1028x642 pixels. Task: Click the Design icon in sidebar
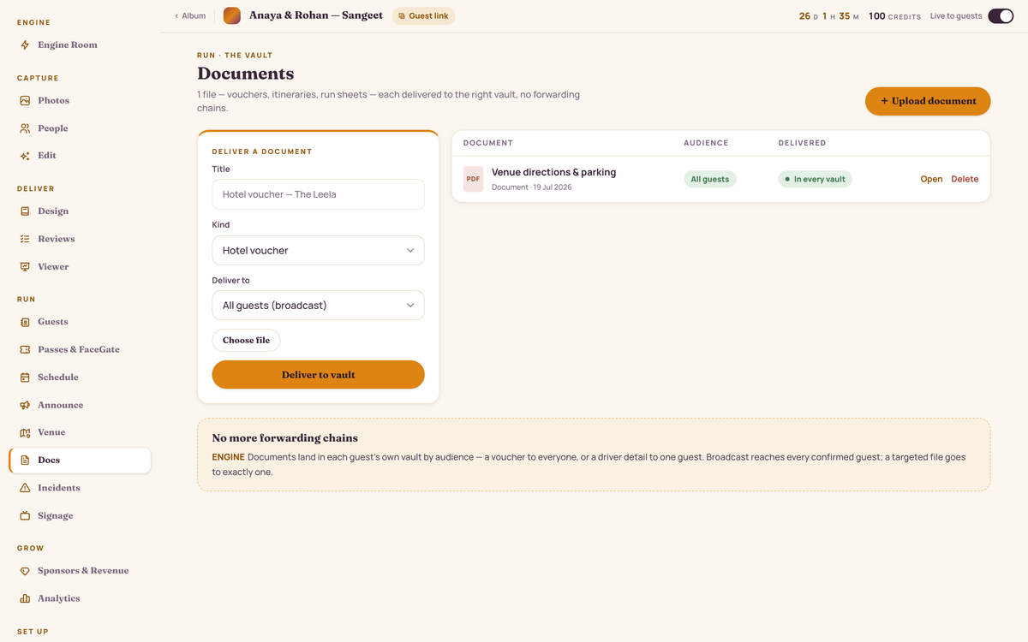tap(25, 211)
